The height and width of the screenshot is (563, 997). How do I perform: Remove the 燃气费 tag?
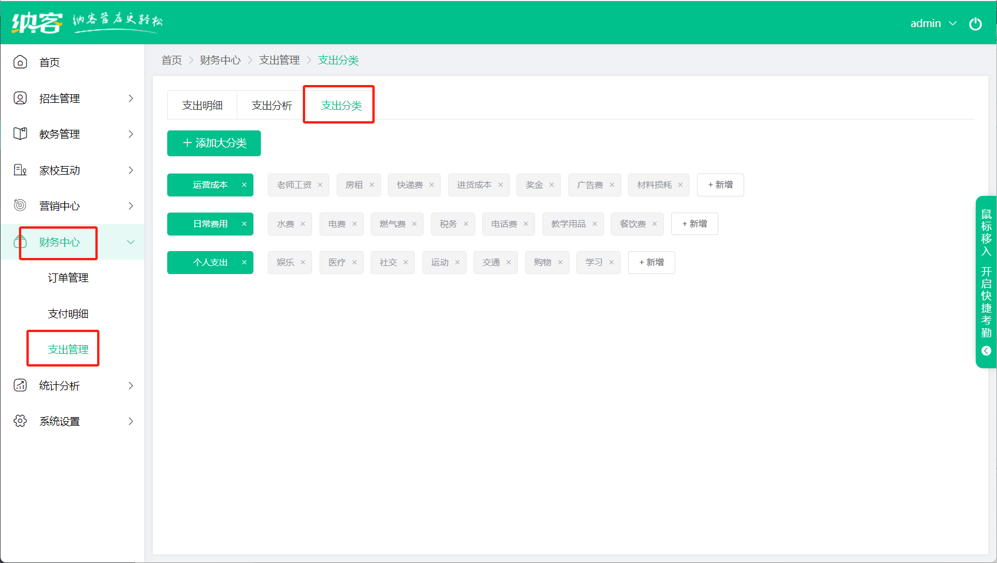click(x=414, y=224)
